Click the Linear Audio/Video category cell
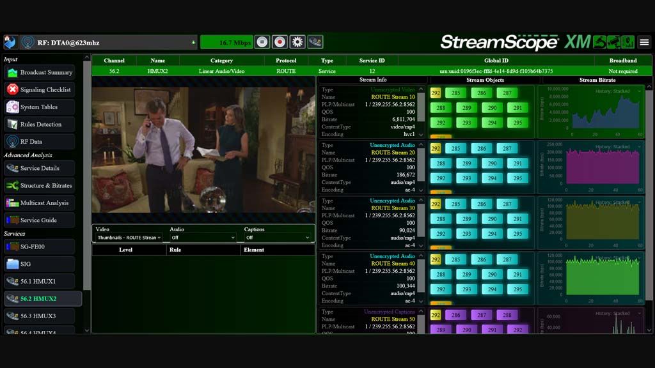The width and height of the screenshot is (655, 368). (221, 72)
